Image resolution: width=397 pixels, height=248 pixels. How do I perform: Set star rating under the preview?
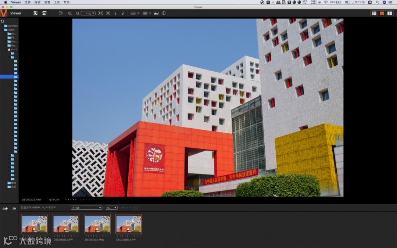pyautogui.click(x=71, y=200)
